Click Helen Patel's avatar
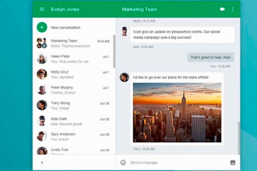Image resolution: width=257 pixels, height=171 pixels. (x=42, y=59)
